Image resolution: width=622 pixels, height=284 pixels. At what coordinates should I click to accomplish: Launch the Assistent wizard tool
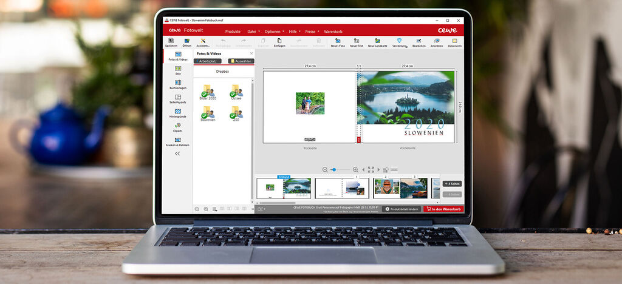[x=203, y=42]
